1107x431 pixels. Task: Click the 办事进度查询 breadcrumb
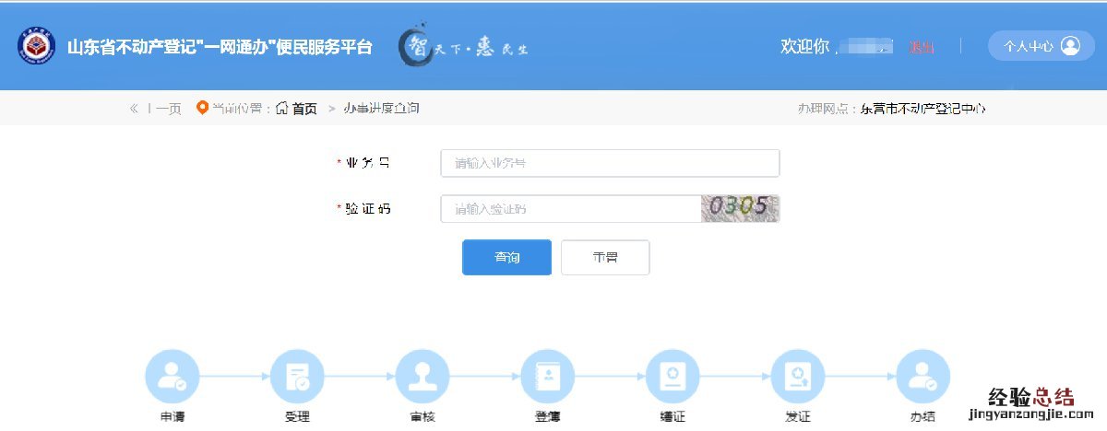tap(381, 109)
